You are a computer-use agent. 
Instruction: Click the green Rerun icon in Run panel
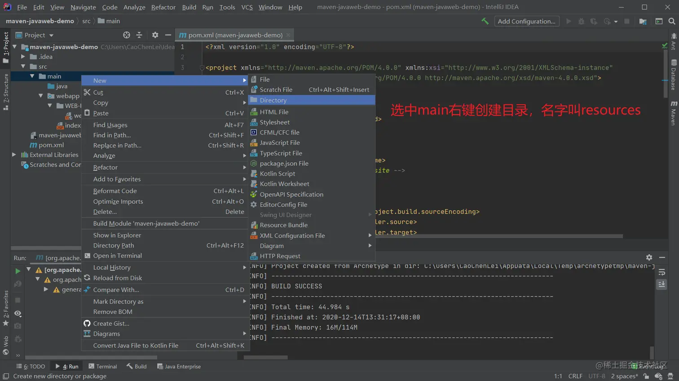pos(18,271)
